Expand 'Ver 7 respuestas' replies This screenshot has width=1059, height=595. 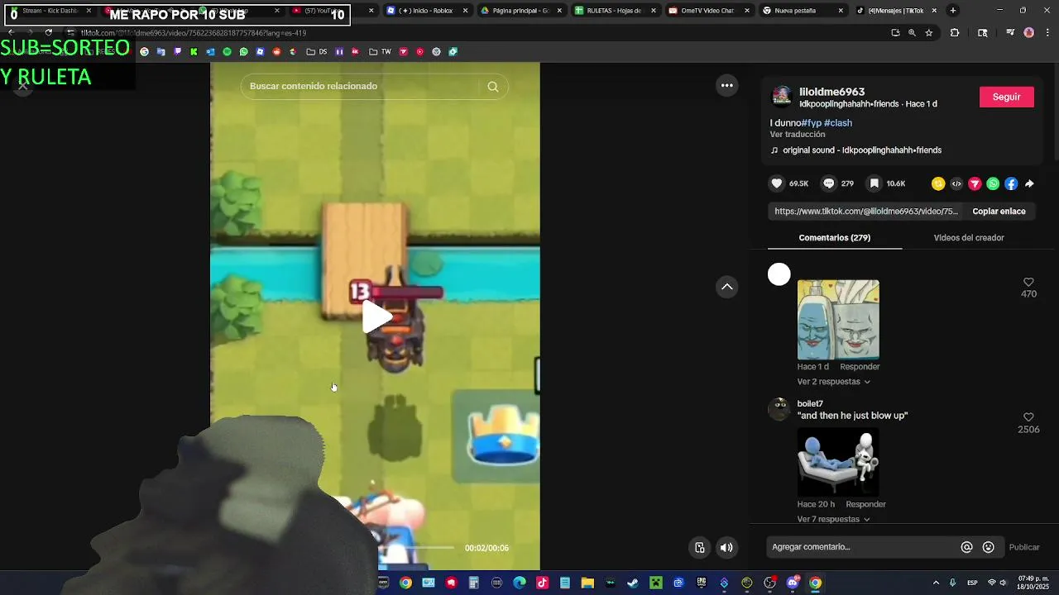click(834, 519)
